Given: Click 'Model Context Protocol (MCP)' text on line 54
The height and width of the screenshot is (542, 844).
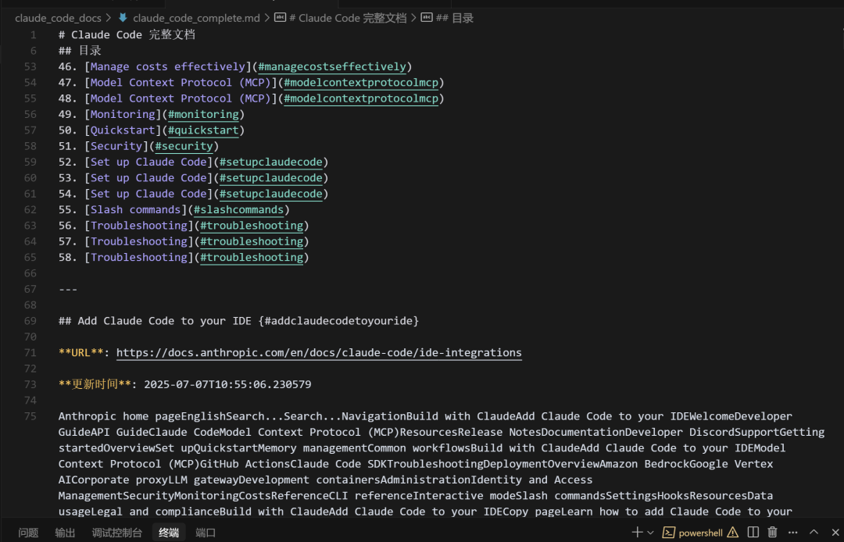Looking at the screenshot, I should [x=181, y=83].
